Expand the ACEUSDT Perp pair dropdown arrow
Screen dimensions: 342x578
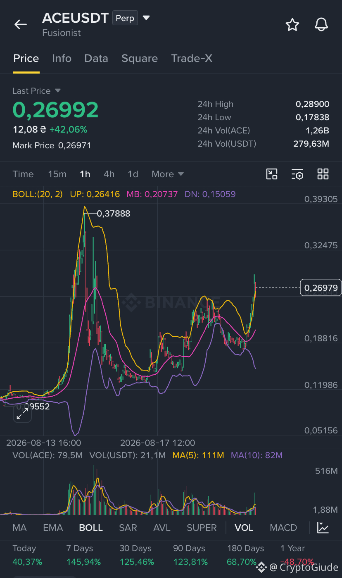[x=146, y=18]
